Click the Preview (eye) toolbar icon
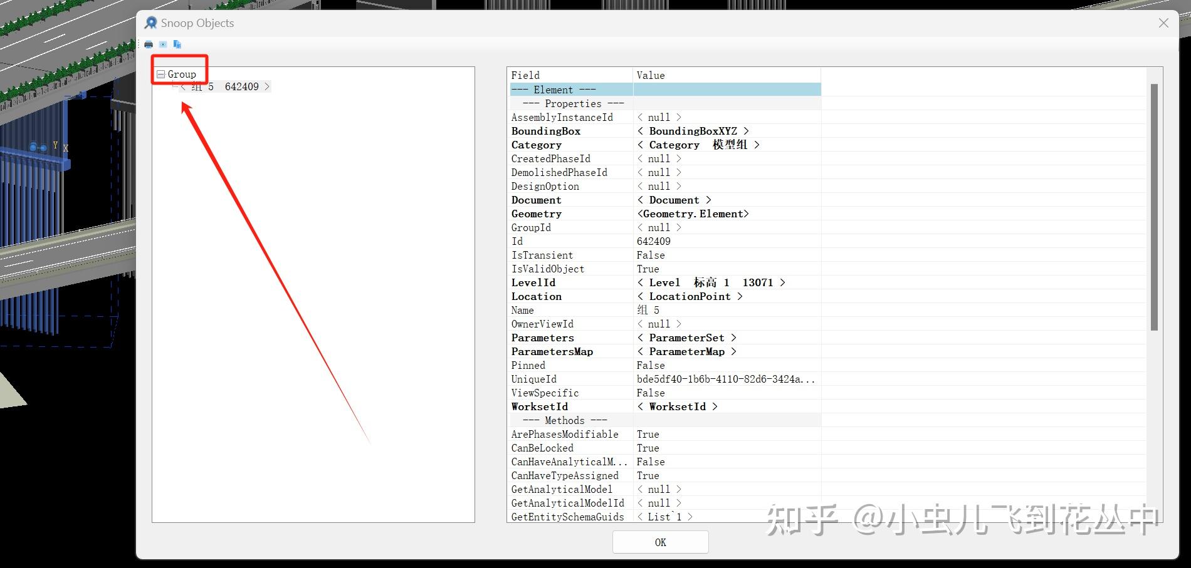This screenshot has width=1191, height=568. tap(163, 44)
